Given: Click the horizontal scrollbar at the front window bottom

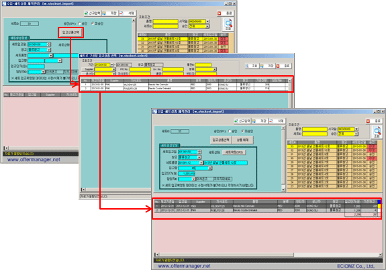Looking at the screenshot, I should tap(268, 255).
